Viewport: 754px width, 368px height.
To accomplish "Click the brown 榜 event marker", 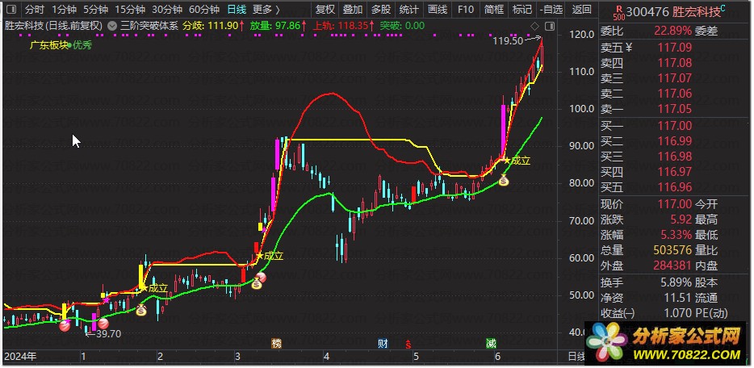I will click(276, 344).
